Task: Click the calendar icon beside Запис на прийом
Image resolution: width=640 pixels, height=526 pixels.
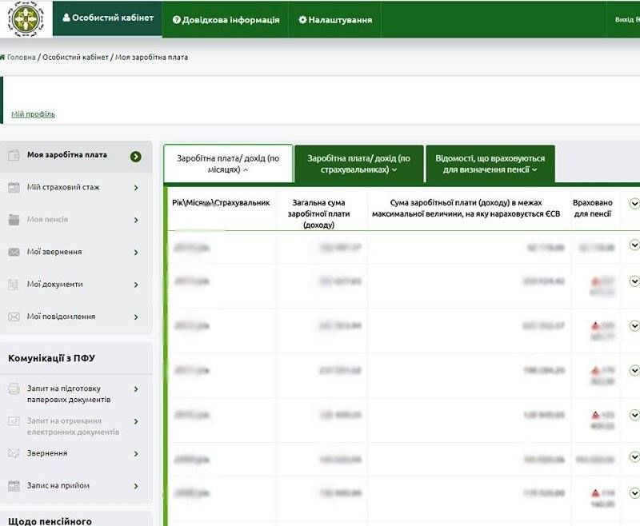Action: (13, 485)
